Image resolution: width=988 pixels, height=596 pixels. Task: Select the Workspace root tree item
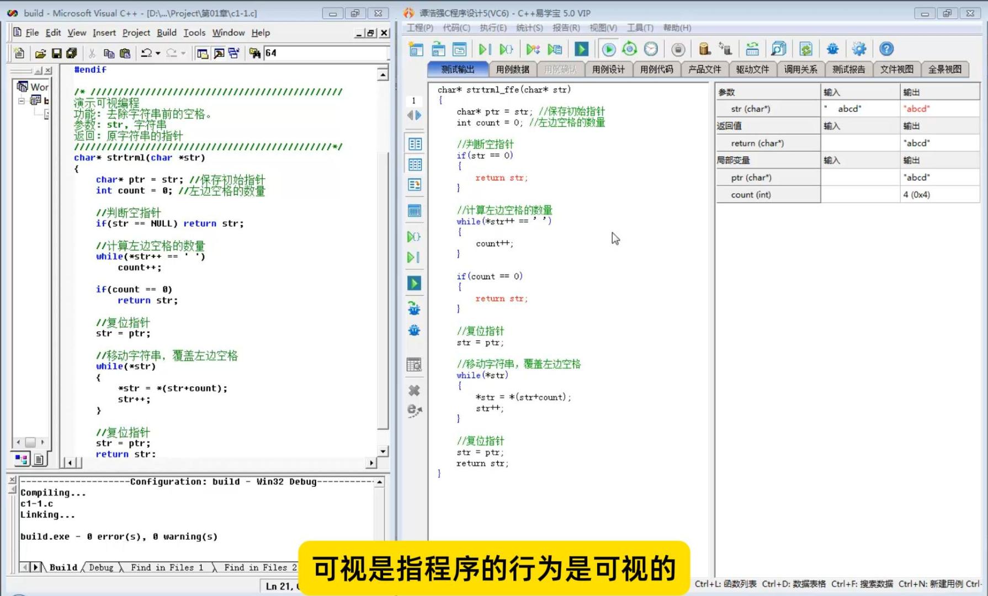[33, 87]
